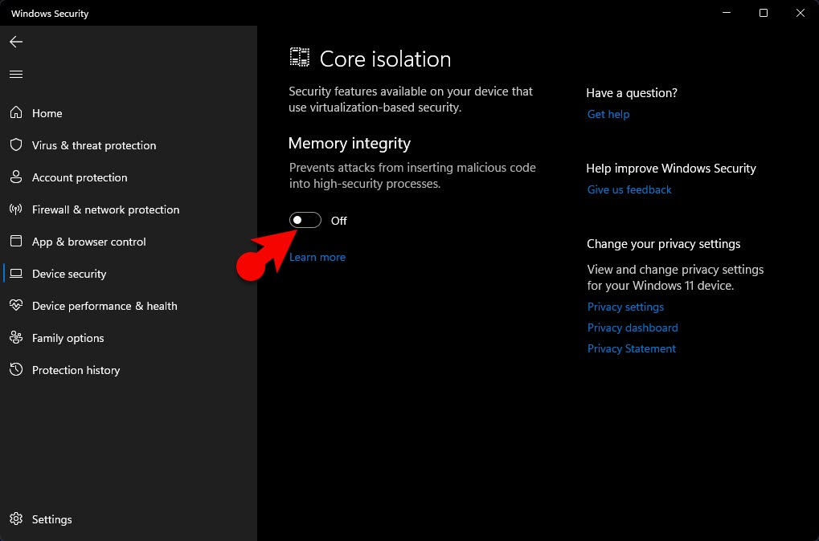Image resolution: width=819 pixels, height=541 pixels.
Task: Click 'Have a question?' text
Action: click(x=632, y=93)
